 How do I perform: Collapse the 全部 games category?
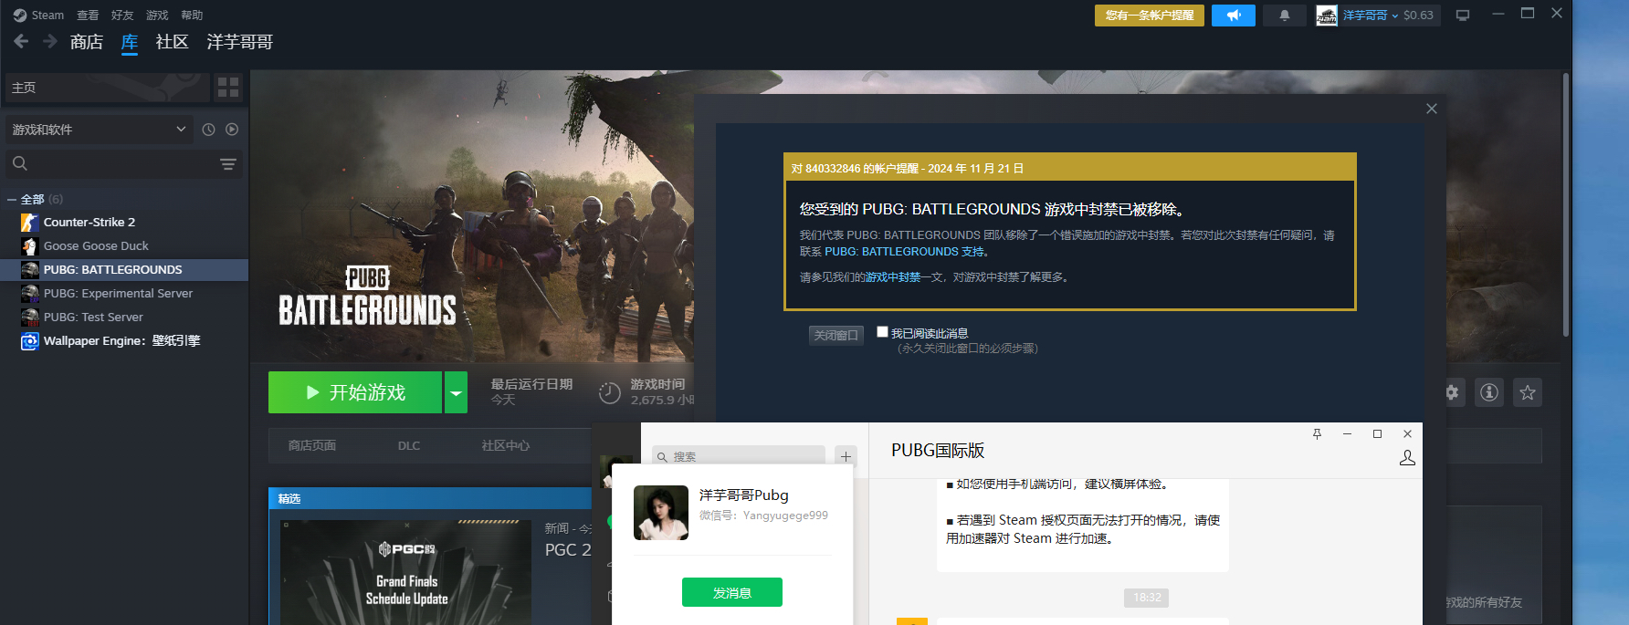tap(12, 199)
